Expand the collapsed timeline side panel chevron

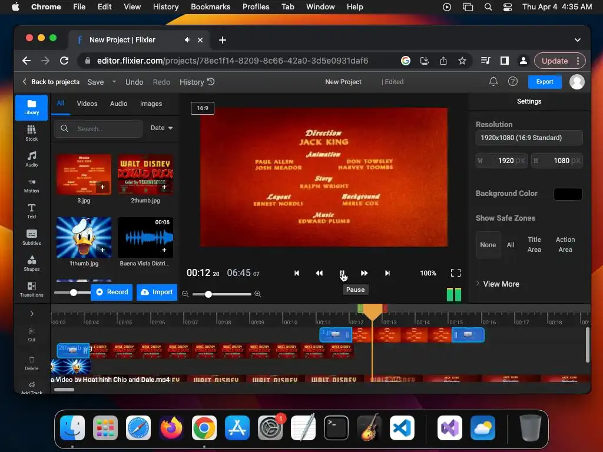coord(32,314)
